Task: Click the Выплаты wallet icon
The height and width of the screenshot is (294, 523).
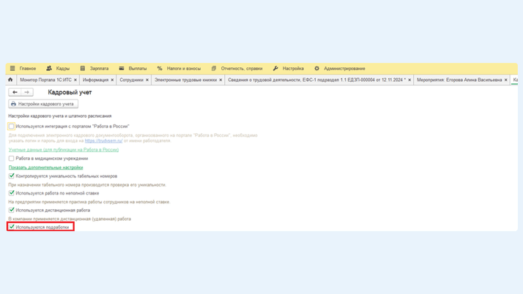Action: coord(122,68)
